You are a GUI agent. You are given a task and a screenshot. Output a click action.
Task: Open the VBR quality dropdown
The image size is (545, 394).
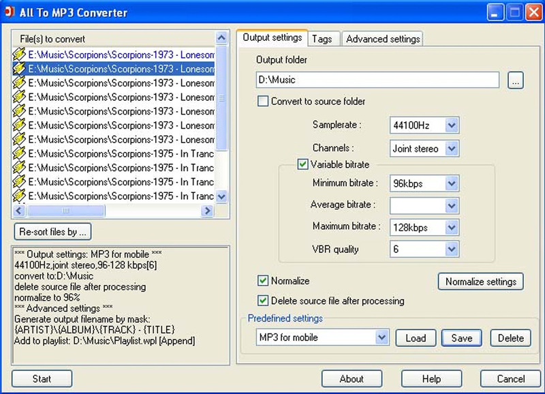pos(451,249)
